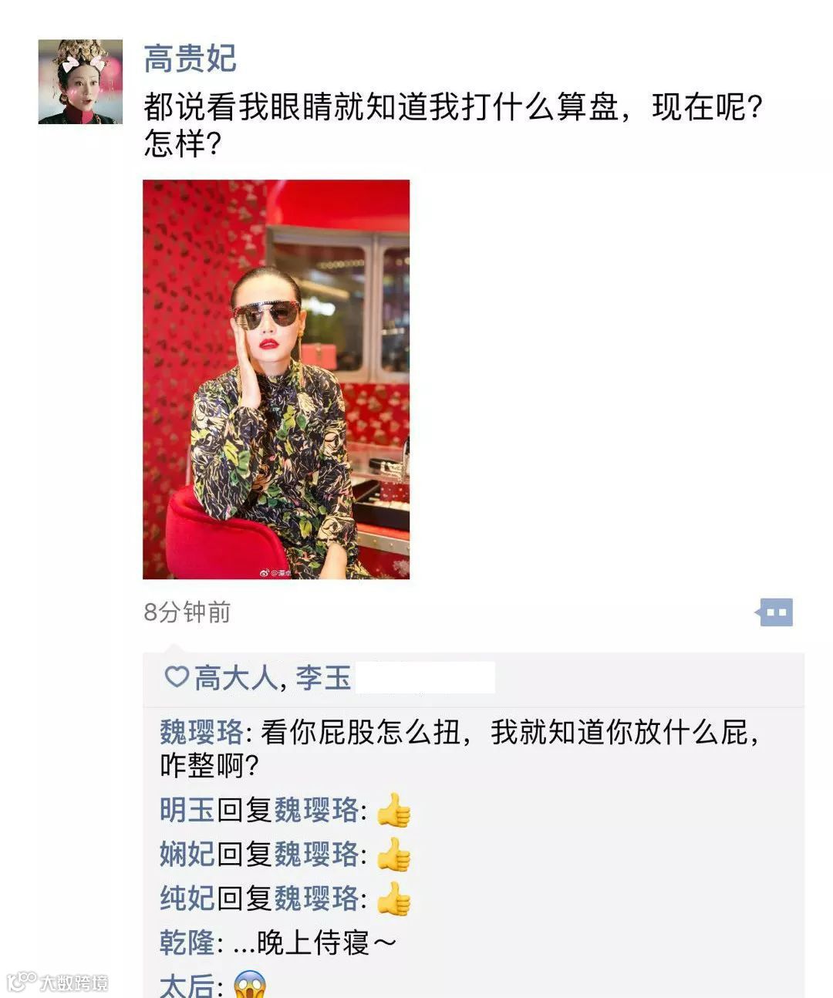The width and height of the screenshot is (833, 998).
Task: Open 魏璎珞's profile from her comment
Action: tap(201, 732)
